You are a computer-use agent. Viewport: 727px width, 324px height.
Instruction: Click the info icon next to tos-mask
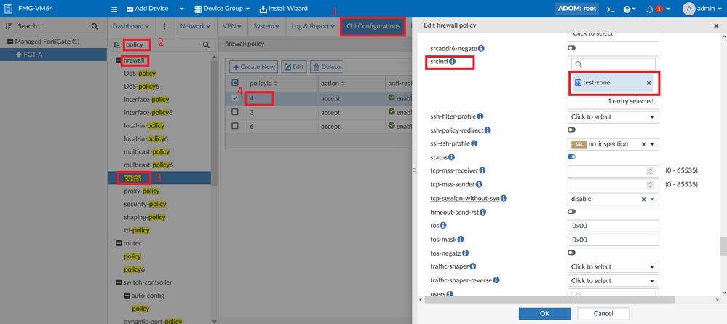461,240
